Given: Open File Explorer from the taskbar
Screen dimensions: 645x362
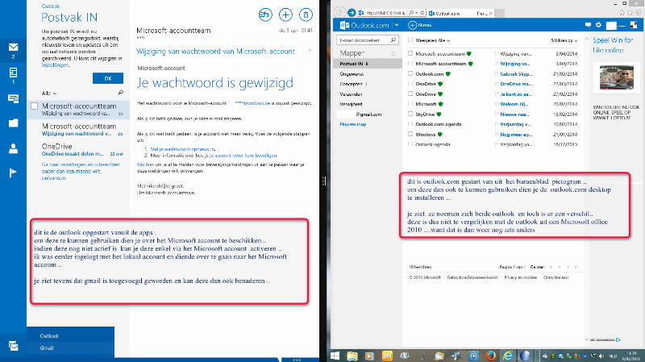Looking at the screenshot, I should point(352,356).
